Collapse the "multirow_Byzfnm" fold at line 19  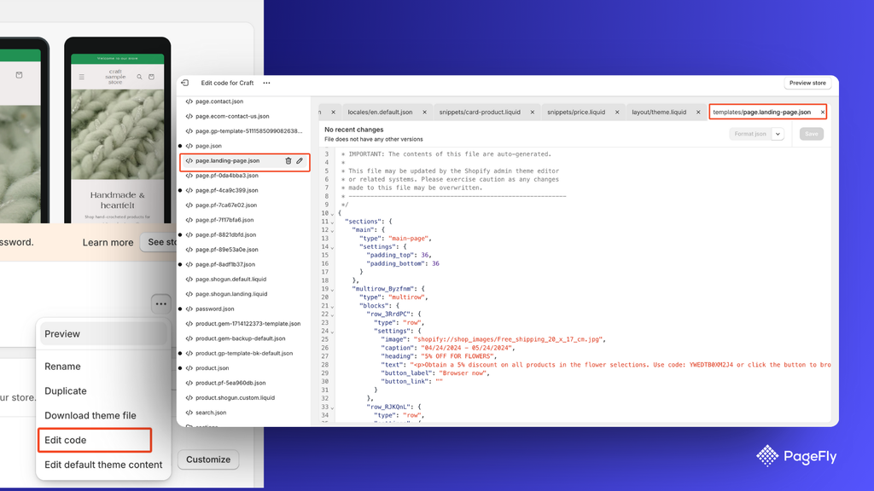(x=333, y=290)
